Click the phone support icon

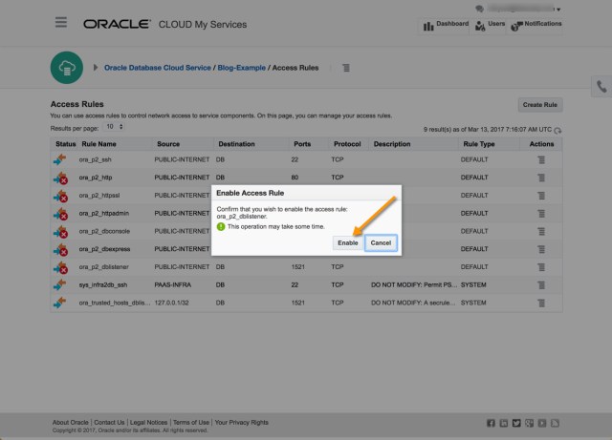click(x=601, y=87)
